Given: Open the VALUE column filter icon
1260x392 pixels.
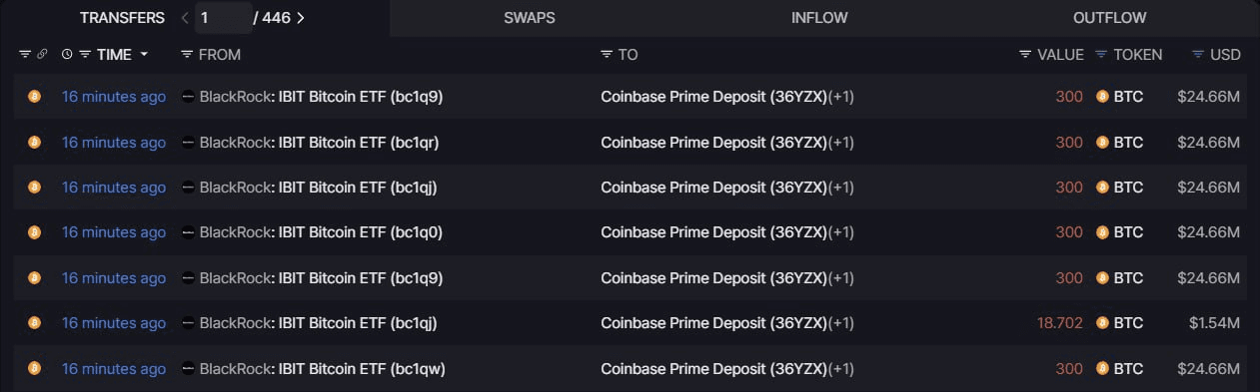Looking at the screenshot, I should [x=1025, y=55].
